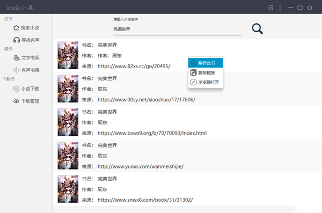This screenshot has height=213, width=322.
Task: Click author 辰东 in yunxs.com result
Action: [103, 156]
